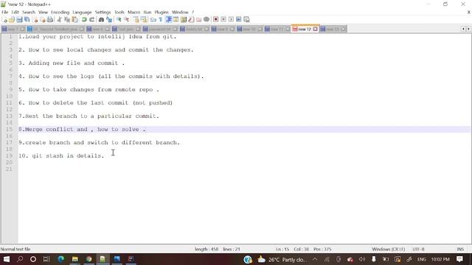Click Save Current Recorded Macro icon
The height and width of the screenshot is (265, 472).
[246, 20]
